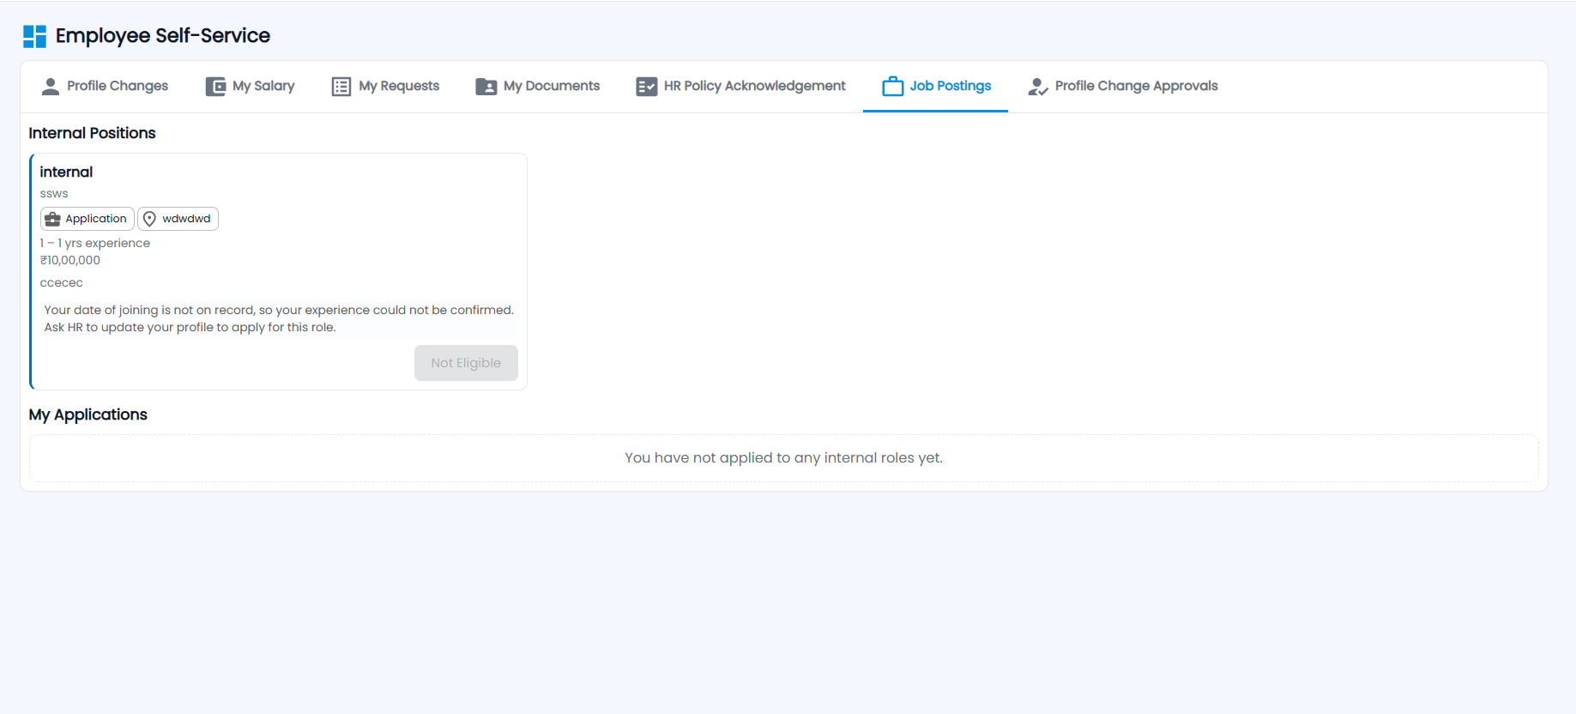This screenshot has height=714, width=1576.
Task: Click the HR Policy Acknowledgement checklist icon
Action: point(647,87)
